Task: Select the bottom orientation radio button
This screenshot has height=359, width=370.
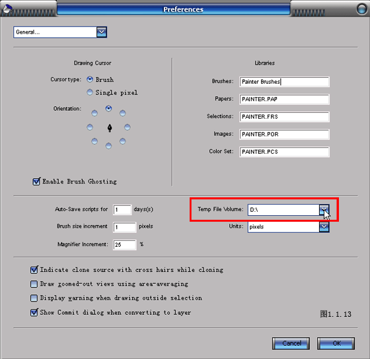Action: [x=108, y=146]
